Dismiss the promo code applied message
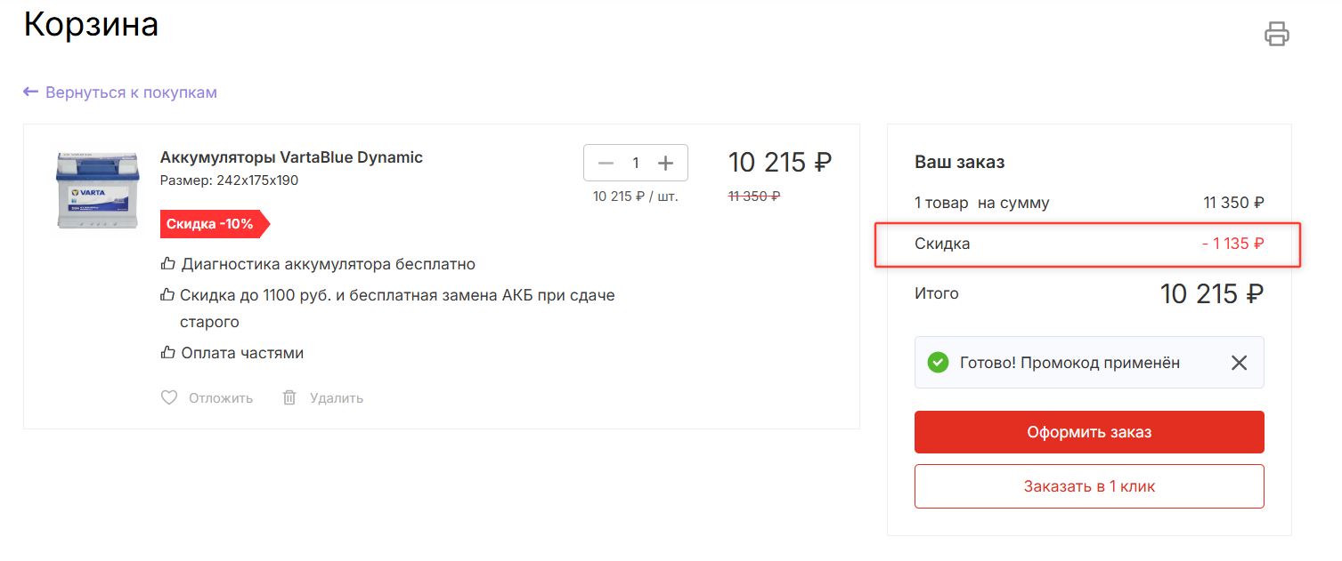1342x561 pixels. 1239,363
